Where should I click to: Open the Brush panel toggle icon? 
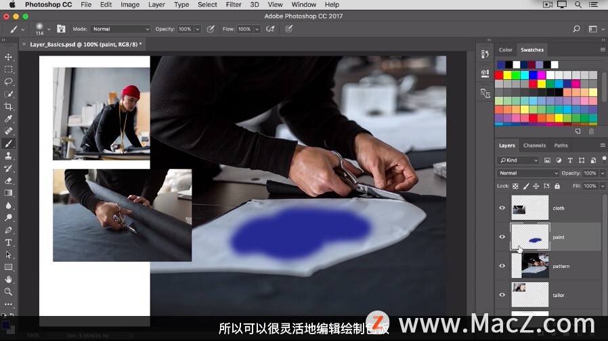click(x=61, y=28)
